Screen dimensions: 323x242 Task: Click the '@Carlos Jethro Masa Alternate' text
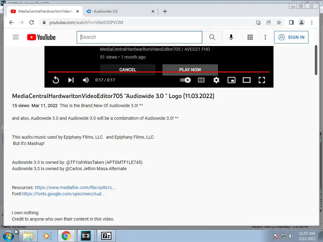tap(96, 169)
